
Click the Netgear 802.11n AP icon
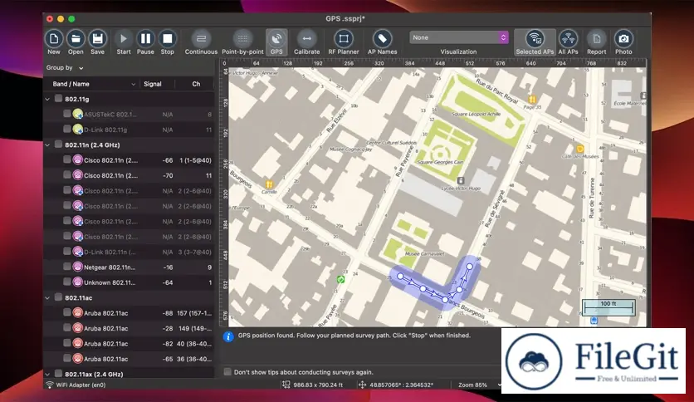pyautogui.click(x=77, y=267)
